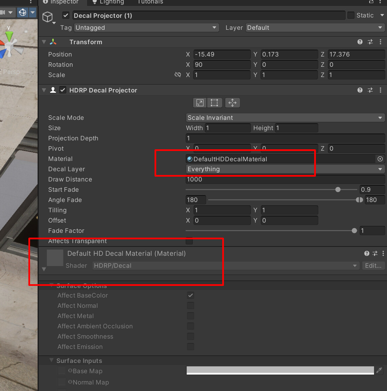Open HDRP Decal Projector kebab menu

pos(380,90)
